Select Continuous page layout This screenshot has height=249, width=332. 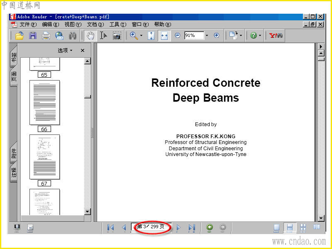(x=290, y=227)
